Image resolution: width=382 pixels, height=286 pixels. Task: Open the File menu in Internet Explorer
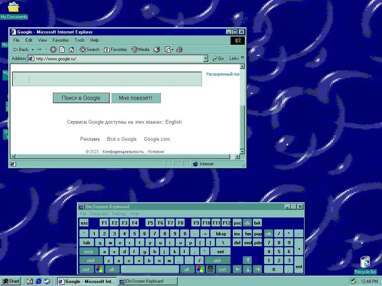click(x=16, y=40)
